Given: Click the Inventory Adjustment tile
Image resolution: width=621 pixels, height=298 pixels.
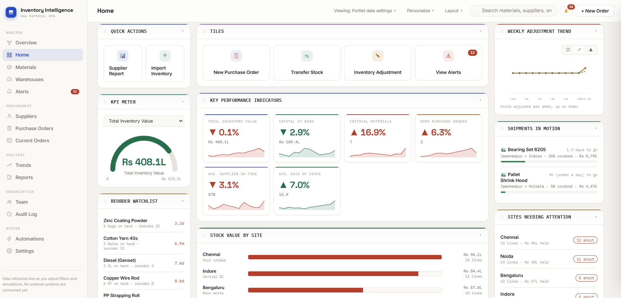Looking at the screenshot, I should pyautogui.click(x=378, y=63).
